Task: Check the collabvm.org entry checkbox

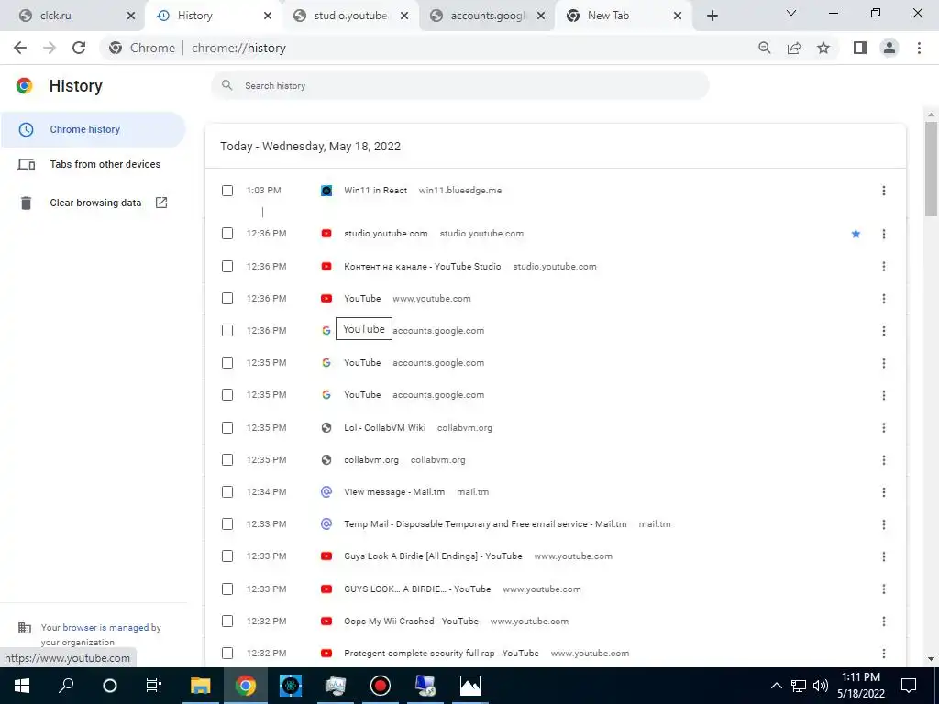Action: [x=227, y=460]
